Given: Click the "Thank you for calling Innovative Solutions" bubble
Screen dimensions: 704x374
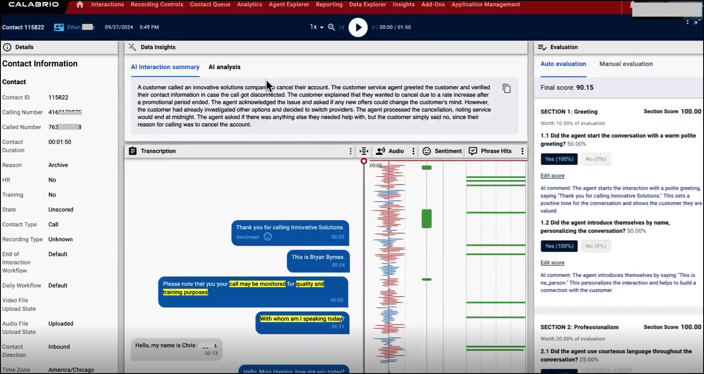Looking at the screenshot, I should 290,233.
